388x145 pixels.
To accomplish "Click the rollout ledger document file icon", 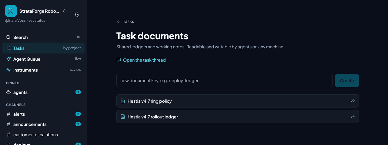I will tap(123, 117).
